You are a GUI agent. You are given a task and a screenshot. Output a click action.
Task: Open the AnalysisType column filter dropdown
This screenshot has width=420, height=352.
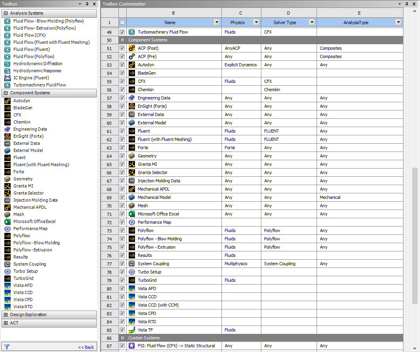[x=398, y=22]
